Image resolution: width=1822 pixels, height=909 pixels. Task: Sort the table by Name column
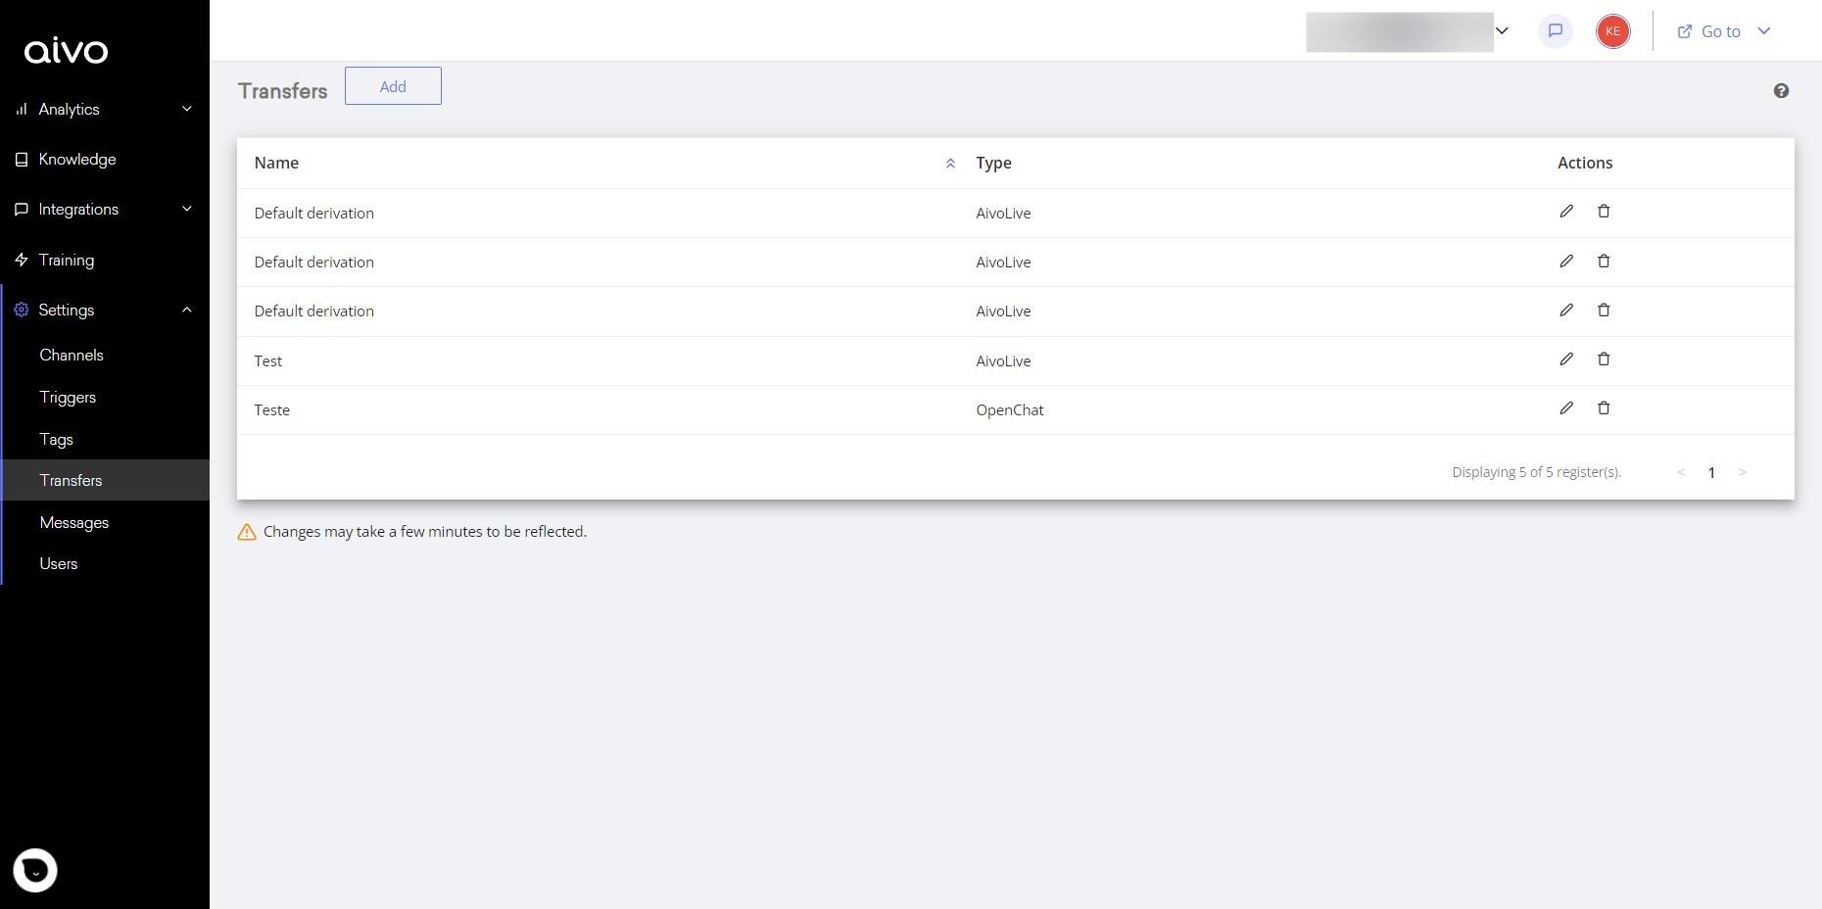tap(949, 164)
